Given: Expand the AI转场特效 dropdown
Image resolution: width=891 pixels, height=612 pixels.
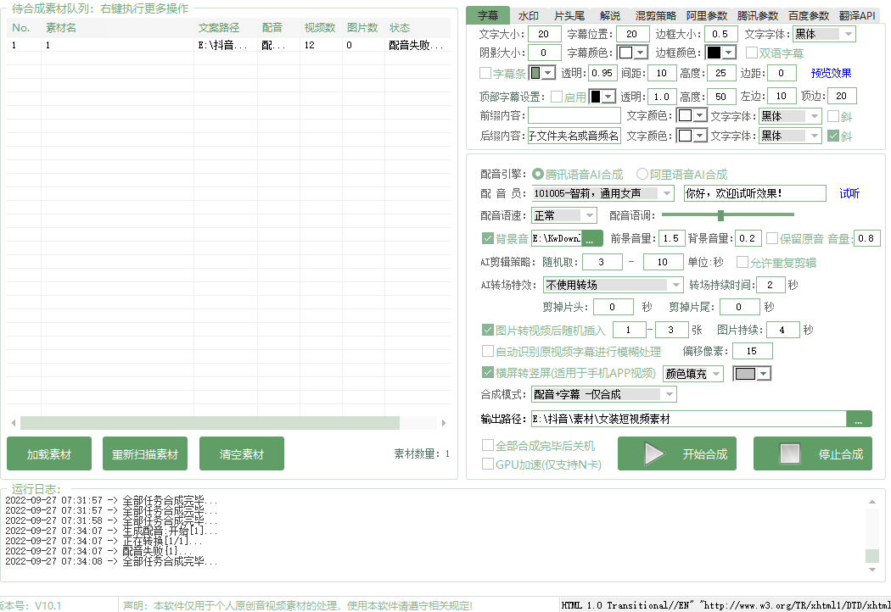Looking at the screenshot, I should pyautogui.click(x=675, y=285).
